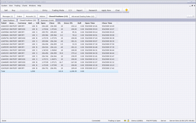196x123 pixels.
Task: Sort by the Roll column header
Action: (79, 23)
